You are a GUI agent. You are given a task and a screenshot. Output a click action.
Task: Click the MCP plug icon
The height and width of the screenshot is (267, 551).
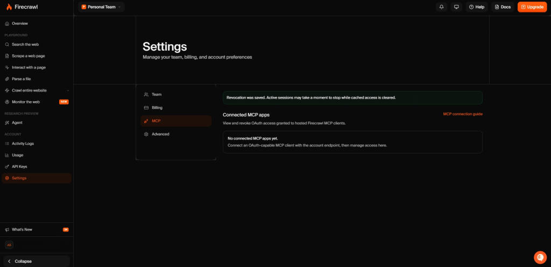pyautogui.click(x=146, y=121)
